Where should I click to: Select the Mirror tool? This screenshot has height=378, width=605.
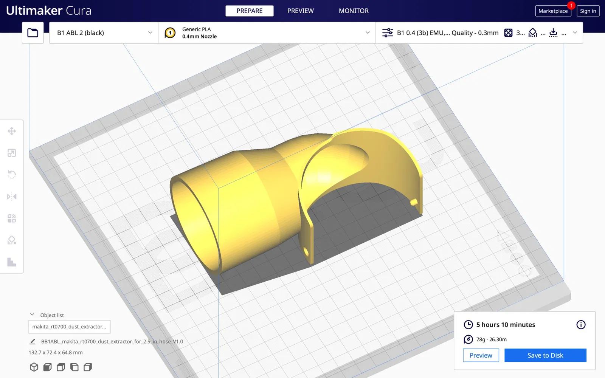pos(12,197)
